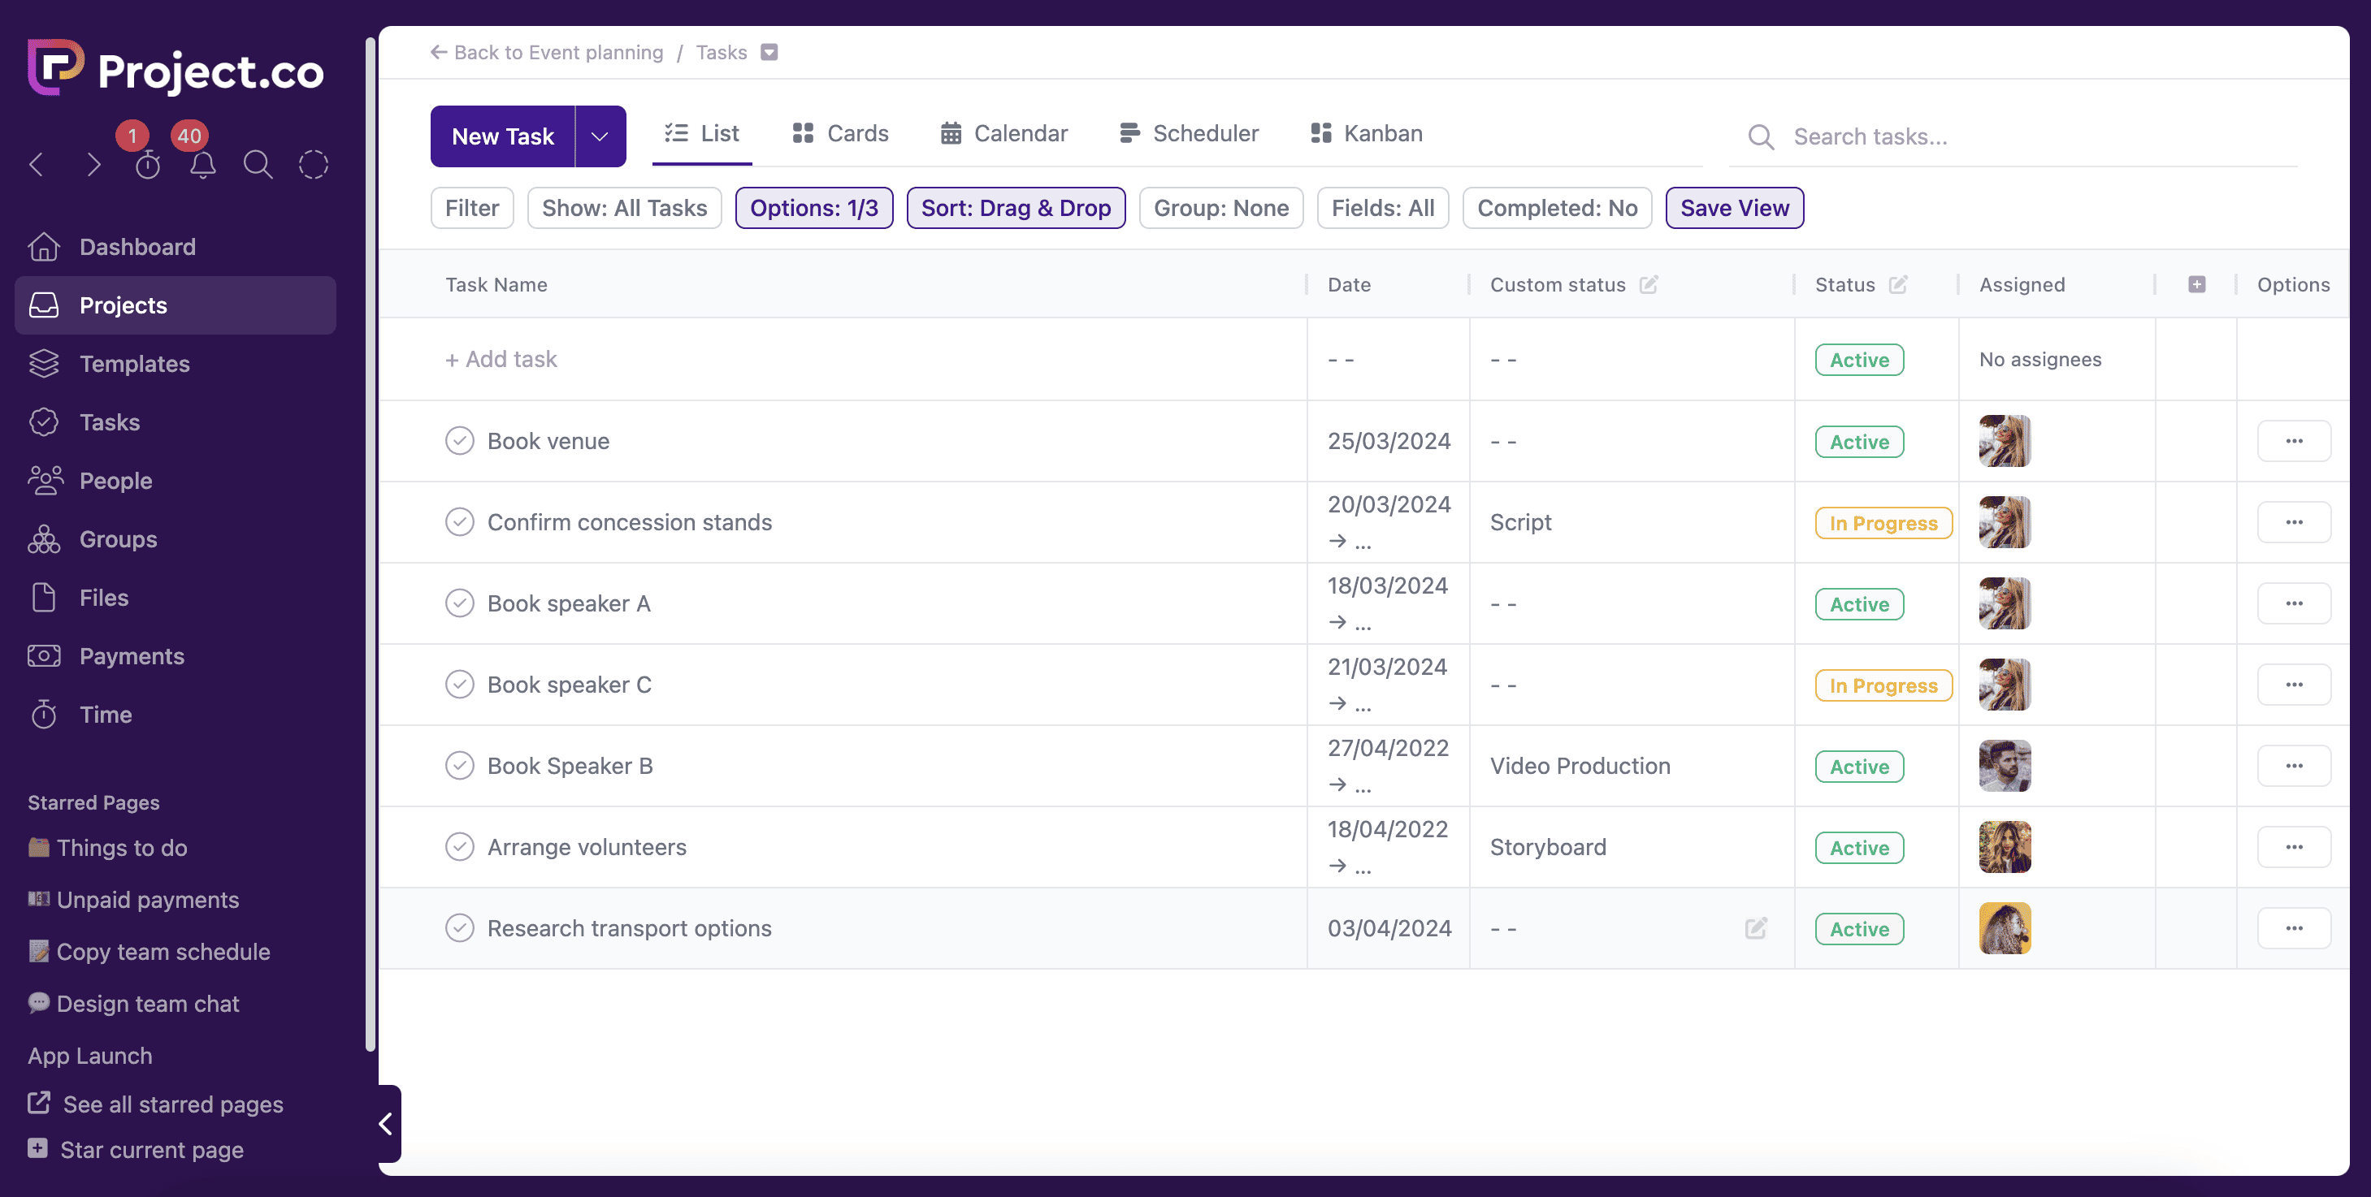Expand the New Task dropdown arrow
The width and height of the screenshot is (2371, 1197).
pyautogui.click(x=600, y=136)
